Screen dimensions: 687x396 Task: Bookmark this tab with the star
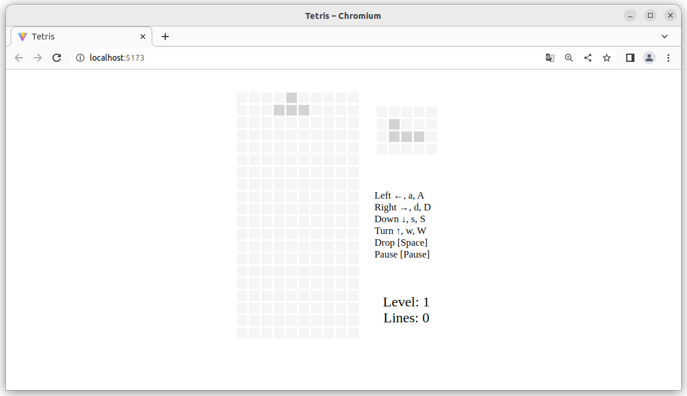[x=606, y=58]
